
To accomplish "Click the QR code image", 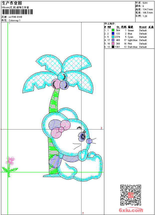I will [x=131, y=195].
